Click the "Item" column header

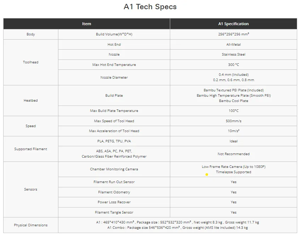86,24
